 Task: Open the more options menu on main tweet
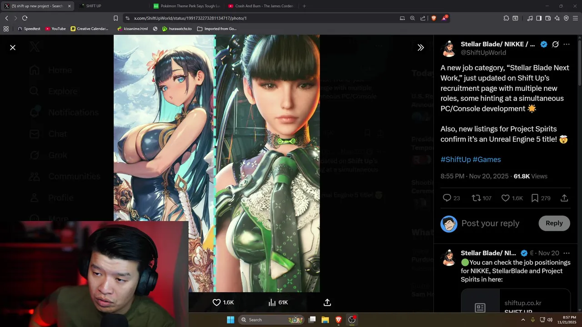[x=567, y=44]
